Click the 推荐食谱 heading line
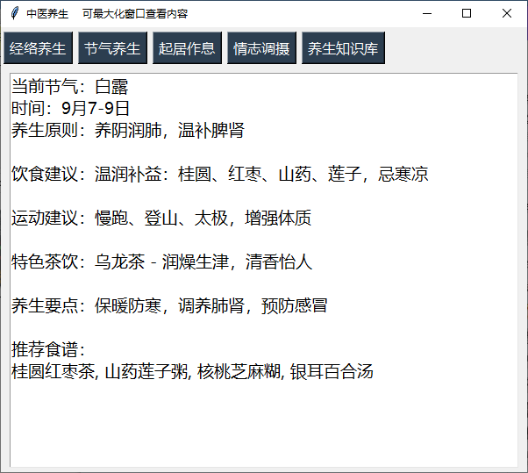This screenshot has height=473, width=528. [x=47, y=350]
